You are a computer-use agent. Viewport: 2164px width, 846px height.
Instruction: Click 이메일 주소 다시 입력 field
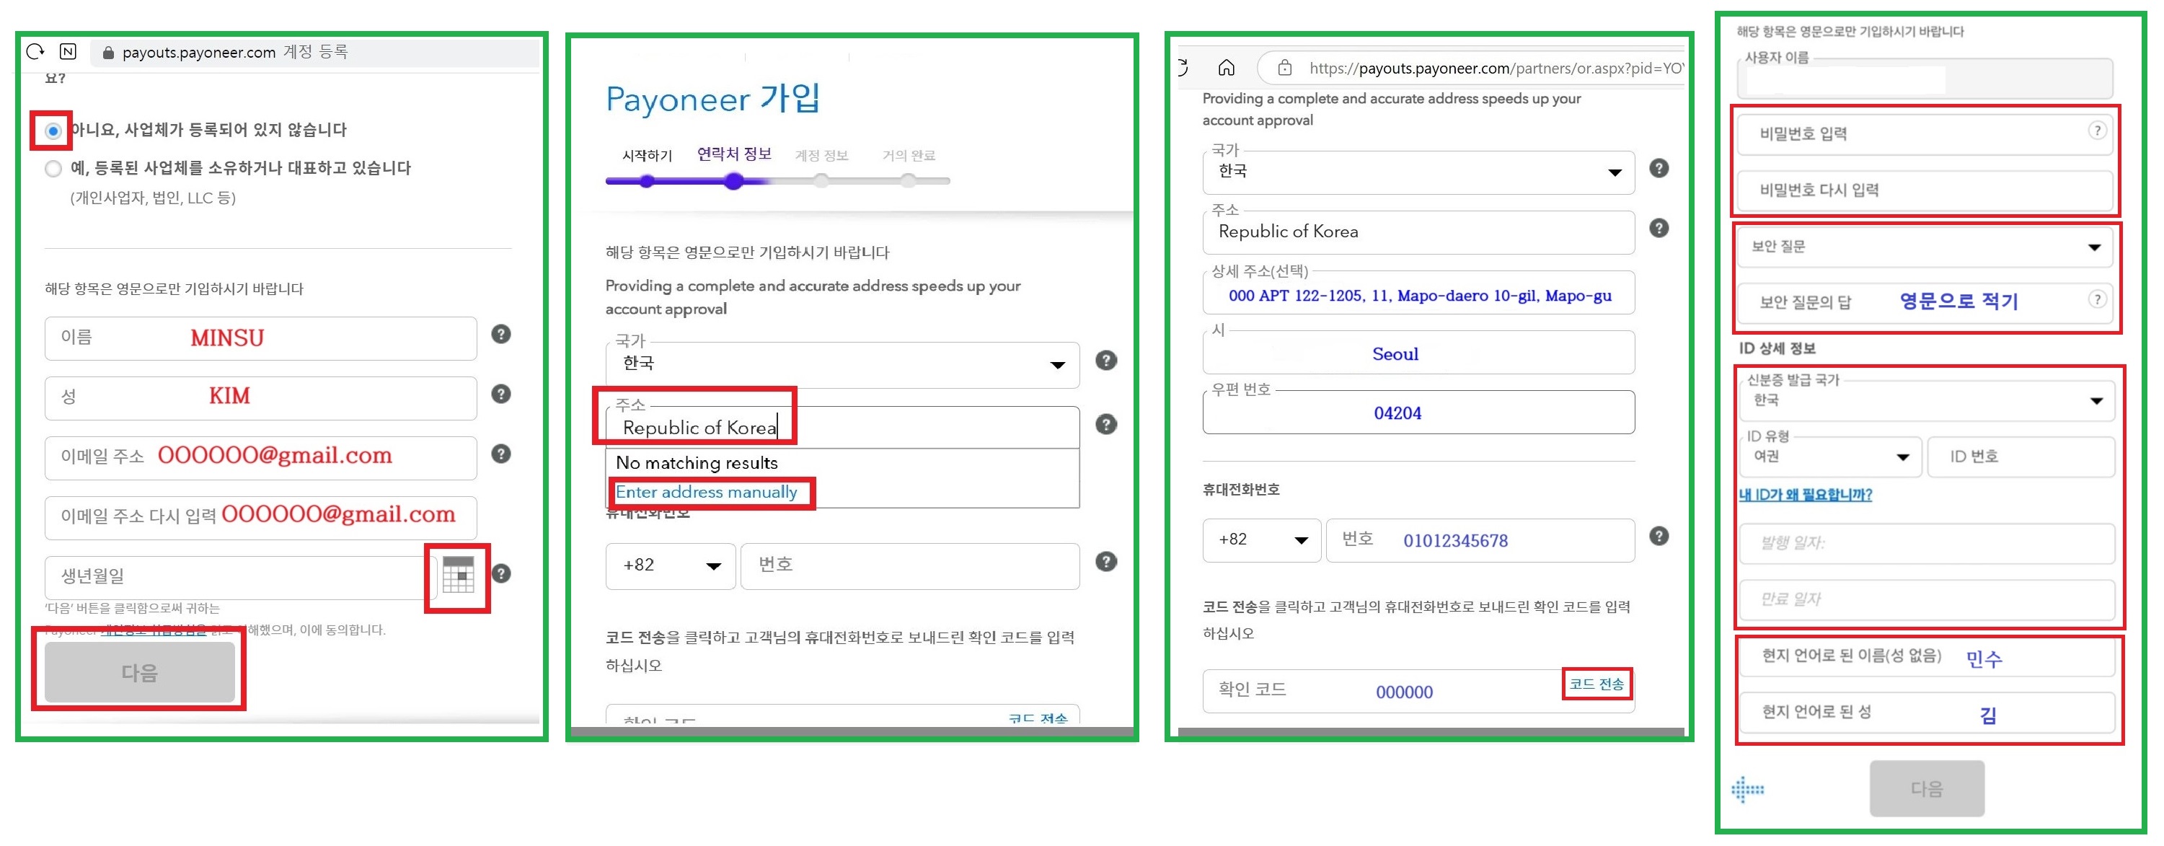coord(260,518)
